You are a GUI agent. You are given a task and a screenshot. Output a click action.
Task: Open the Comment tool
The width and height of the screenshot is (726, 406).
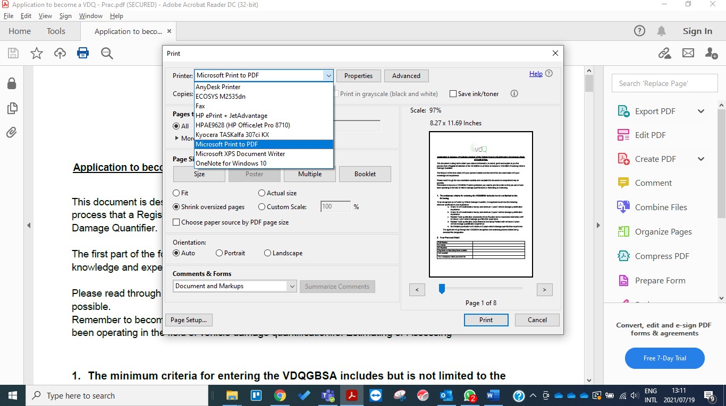[x=653, y=183]
